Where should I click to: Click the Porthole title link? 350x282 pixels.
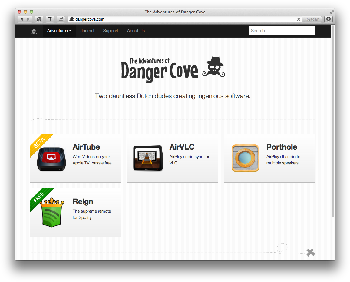click(x=282, y=147)
